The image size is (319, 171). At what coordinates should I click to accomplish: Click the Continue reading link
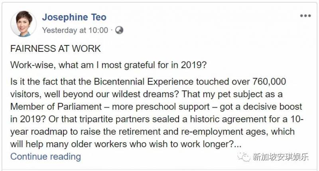45,157
